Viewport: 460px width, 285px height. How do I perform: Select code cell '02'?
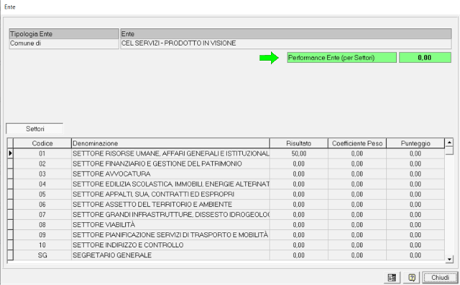pos(42,164)
